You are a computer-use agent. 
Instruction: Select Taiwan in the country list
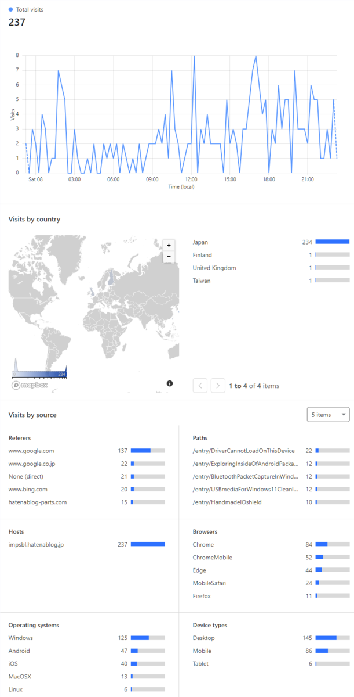(271, 281)
